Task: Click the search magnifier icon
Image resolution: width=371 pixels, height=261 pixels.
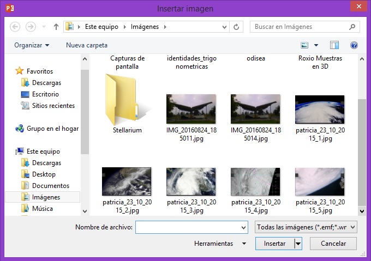Action: tap(352, 27)
